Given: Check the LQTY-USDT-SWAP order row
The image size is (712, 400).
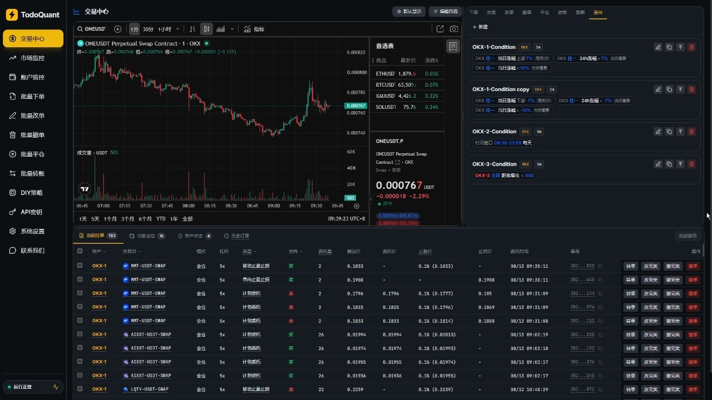Looking at the screenshot, I should coord(80,389).
